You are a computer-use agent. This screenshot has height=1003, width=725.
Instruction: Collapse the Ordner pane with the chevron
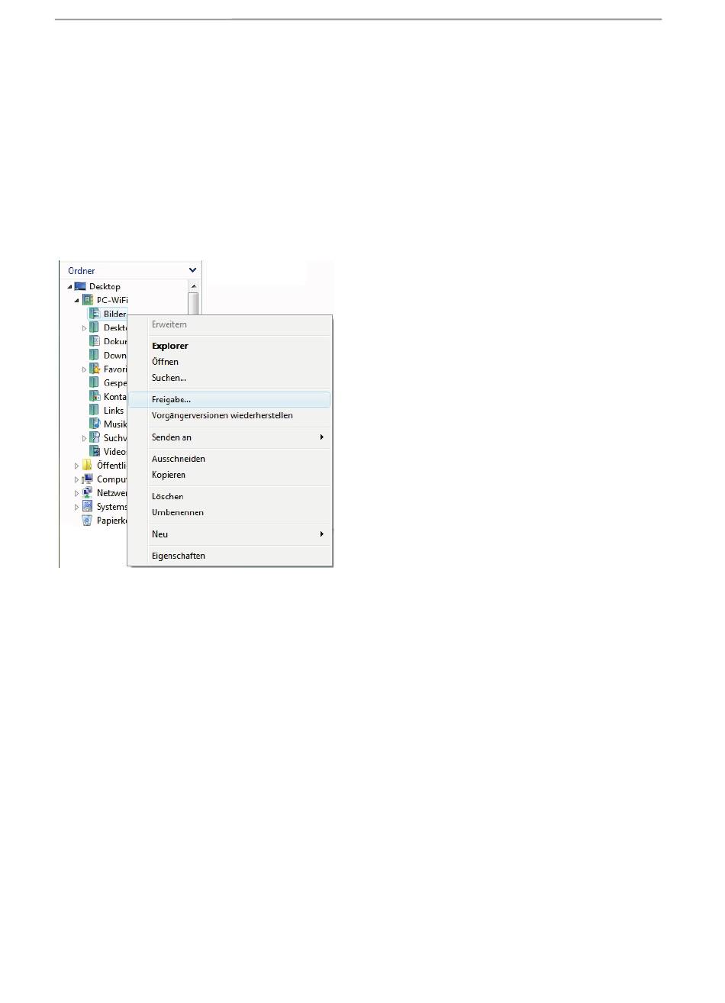(193, 270)
